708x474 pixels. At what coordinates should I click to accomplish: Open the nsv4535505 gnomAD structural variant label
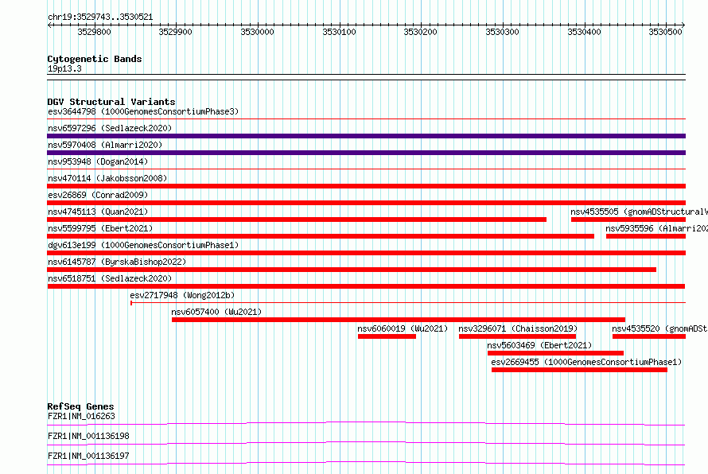click(639, 212)
